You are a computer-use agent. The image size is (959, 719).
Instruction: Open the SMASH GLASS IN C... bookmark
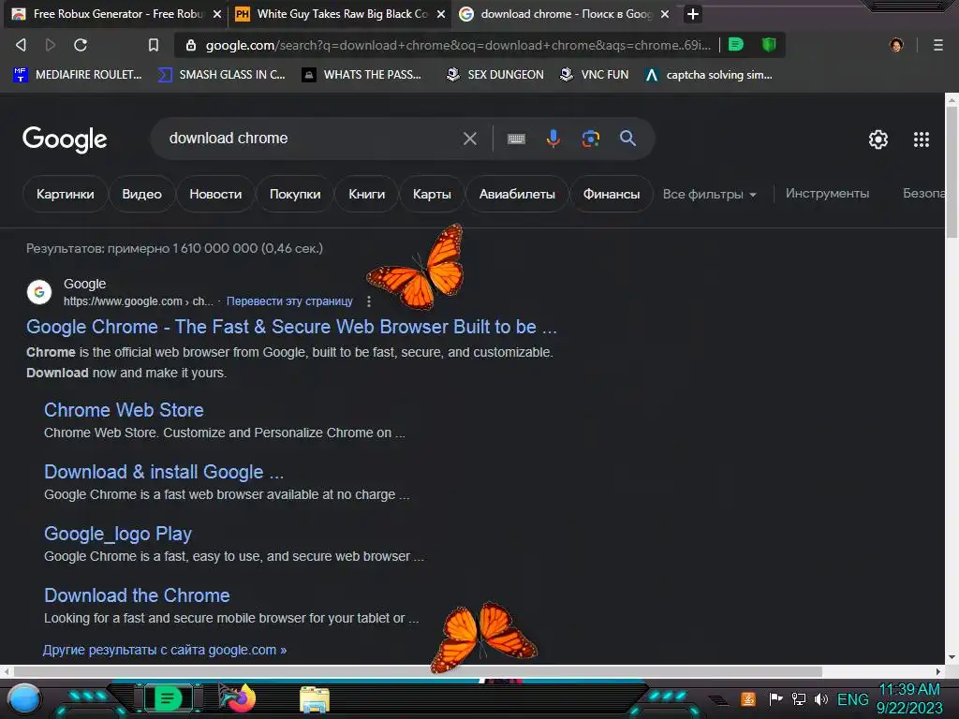(222, 75)
